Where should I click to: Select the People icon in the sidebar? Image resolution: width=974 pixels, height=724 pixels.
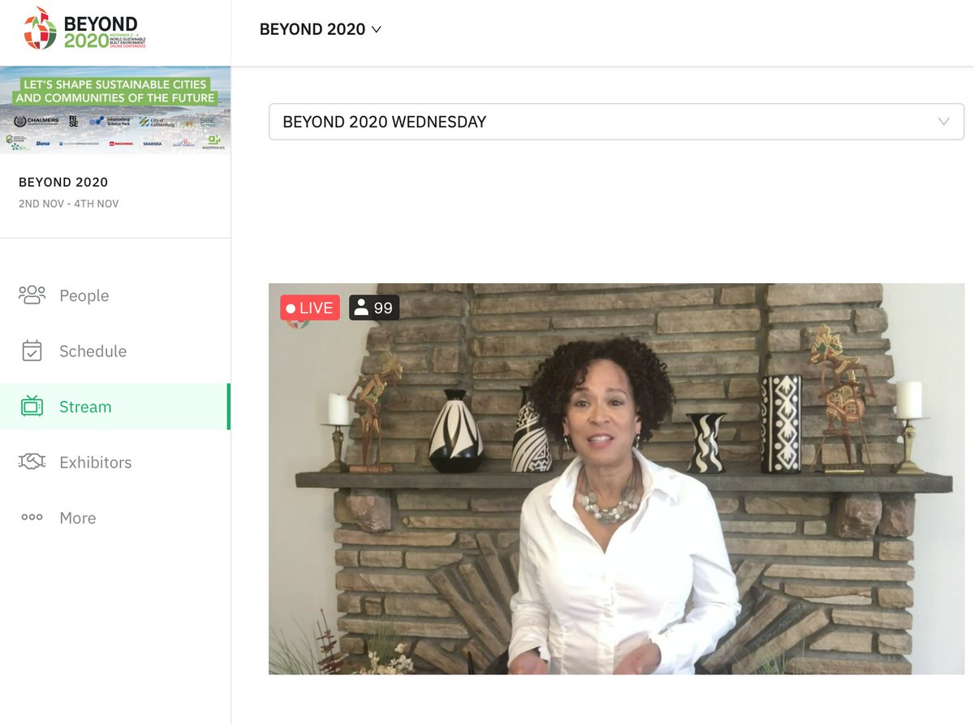(32, 295)
